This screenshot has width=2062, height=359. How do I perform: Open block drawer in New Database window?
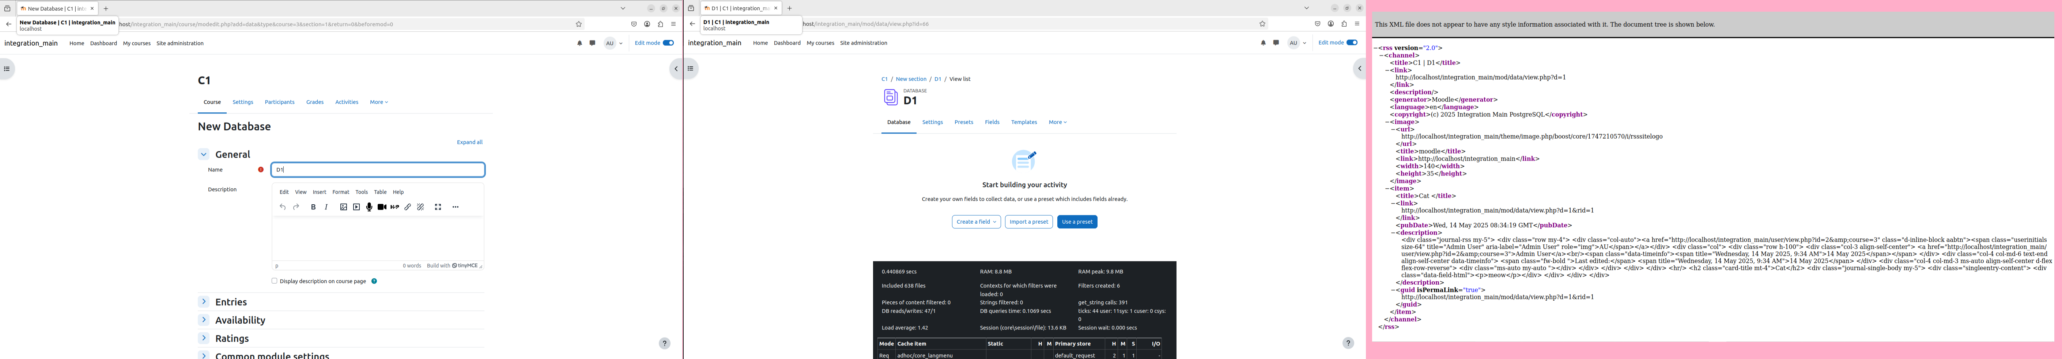click(676, 69)
